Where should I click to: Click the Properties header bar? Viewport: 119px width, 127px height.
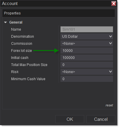tap(59, 13)
